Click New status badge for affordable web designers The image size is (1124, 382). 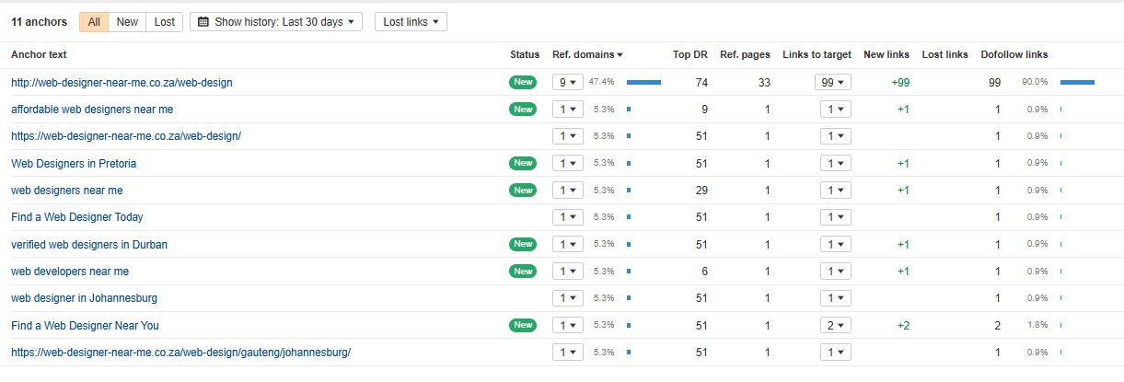pos(523,110)
